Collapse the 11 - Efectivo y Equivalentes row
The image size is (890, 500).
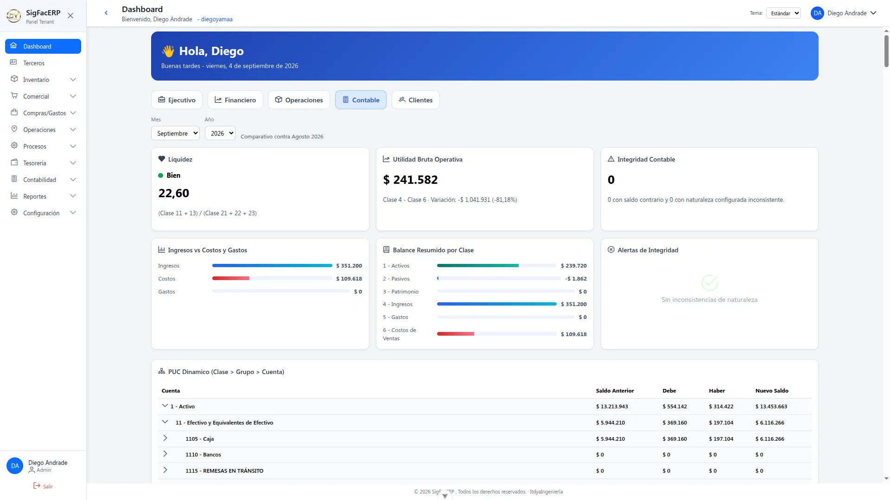pyautogui.click(x=165, y=422)
